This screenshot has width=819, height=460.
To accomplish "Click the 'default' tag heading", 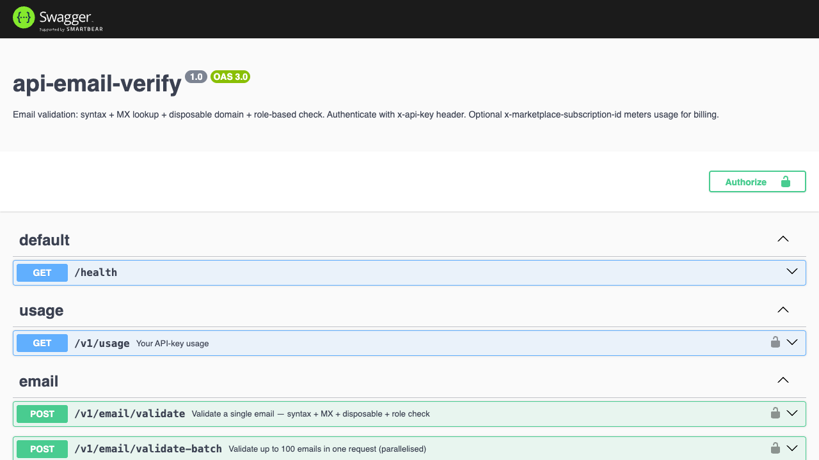I will (x=44, y=240).
